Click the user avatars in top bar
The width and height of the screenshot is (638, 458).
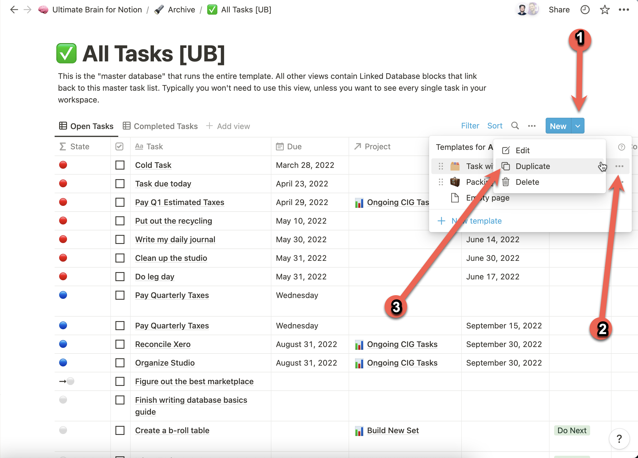tap(527, 10)
